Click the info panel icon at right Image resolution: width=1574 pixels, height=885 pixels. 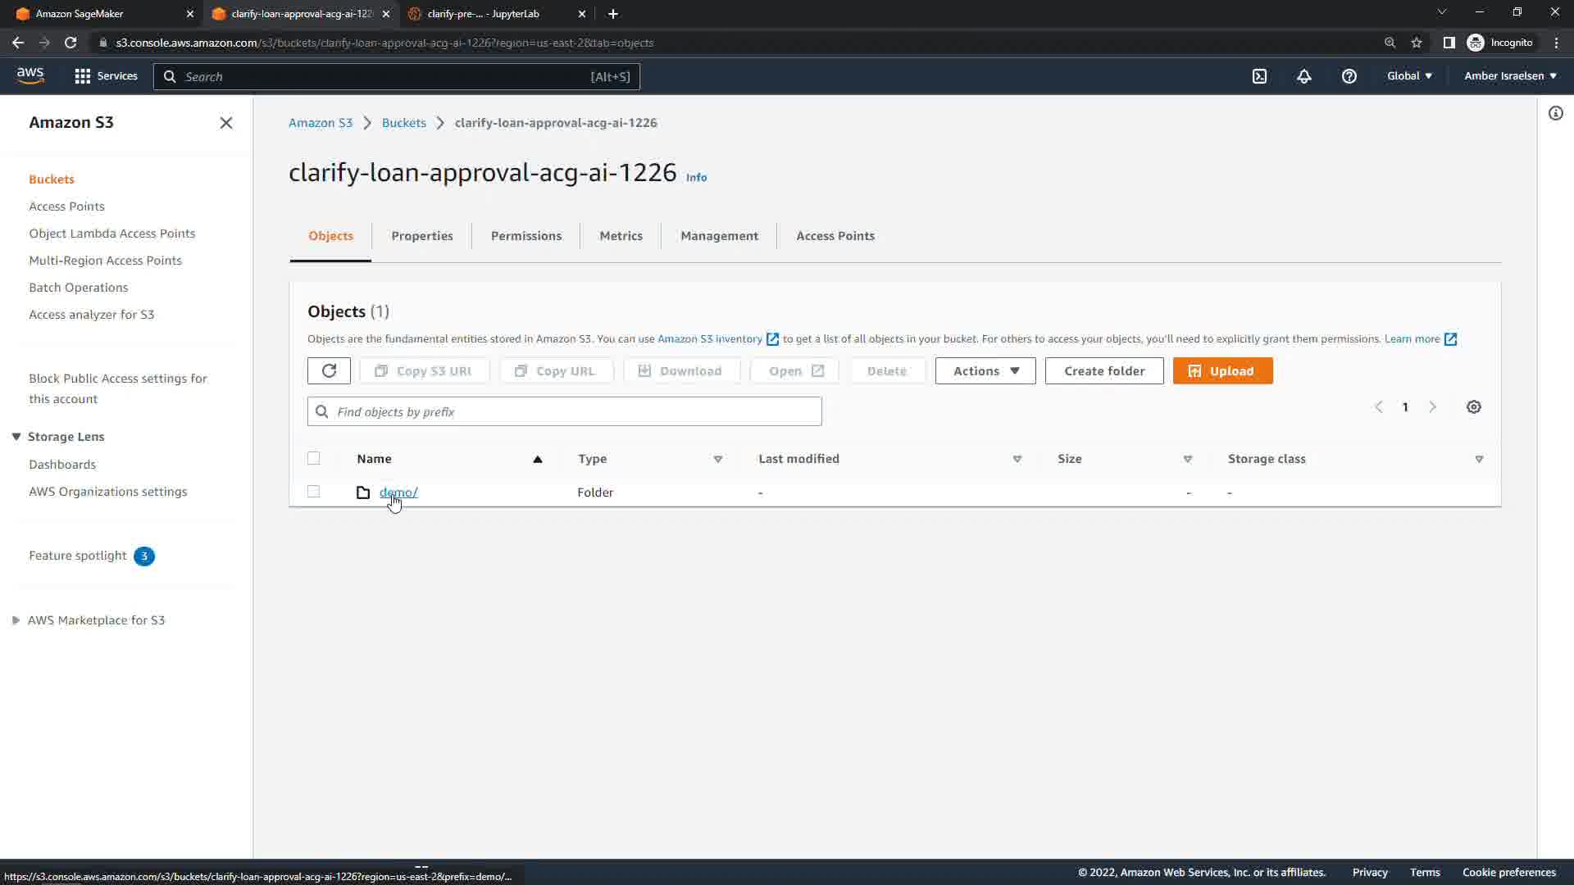pyautogui.click(x=1555, y=114)
